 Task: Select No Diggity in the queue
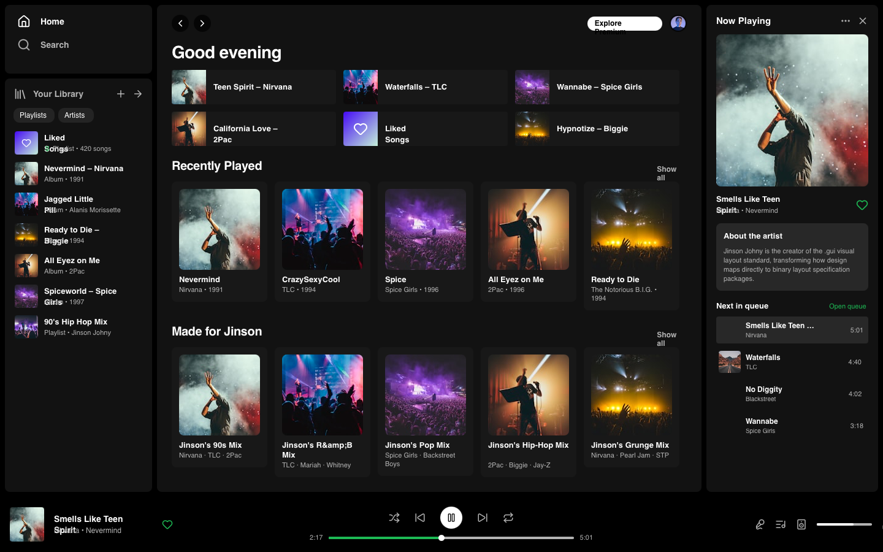pos(792,394)
